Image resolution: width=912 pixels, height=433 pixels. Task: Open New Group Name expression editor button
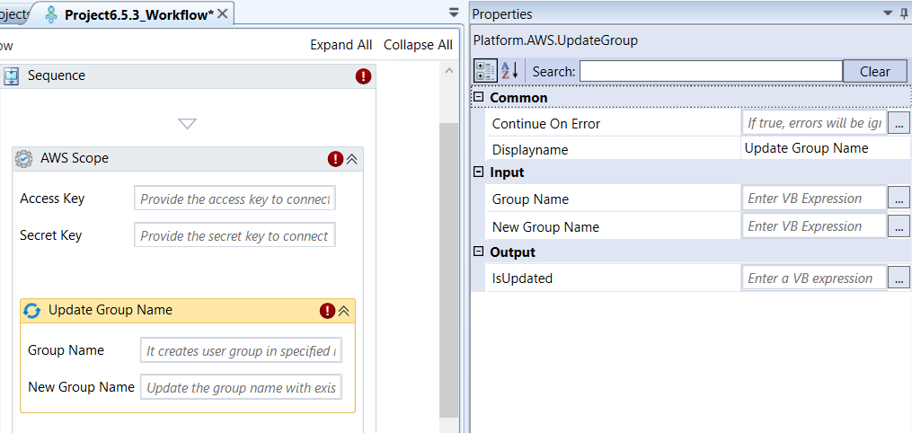coord(899,226)
